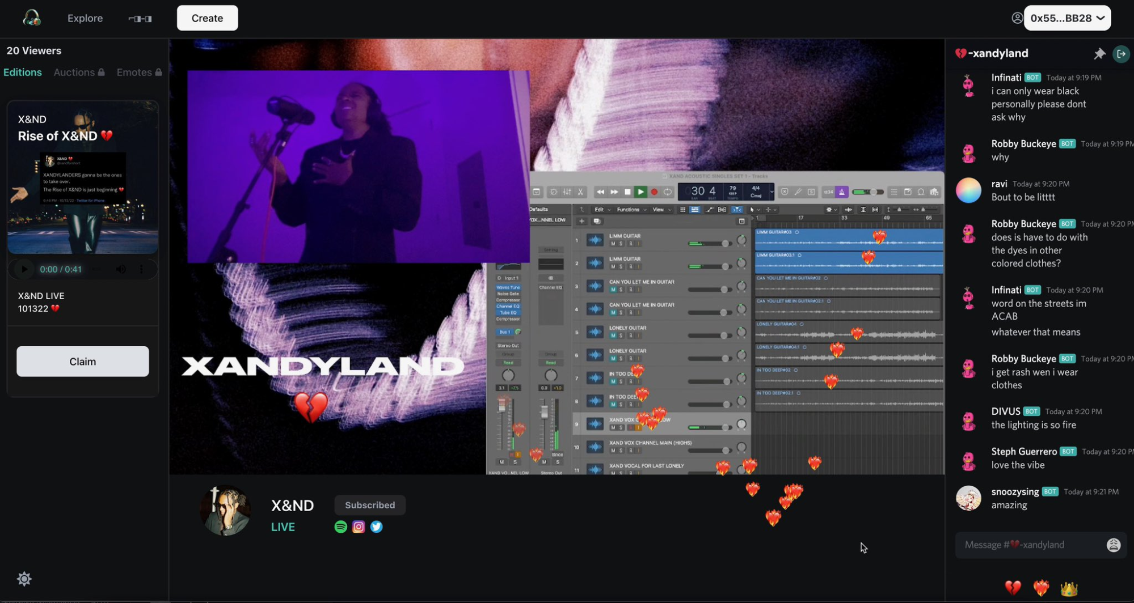Image resolution: width=1134 pixels, height=603 pixels.
Task: Click the headphones logo in the top bar
Action: point(32,18)
